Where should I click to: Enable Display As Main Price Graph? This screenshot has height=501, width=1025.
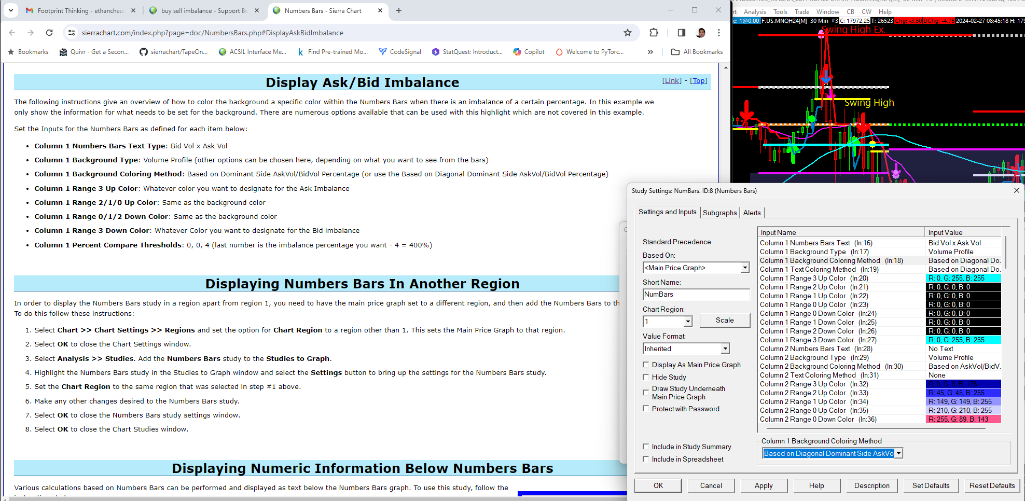tap(646, 365)
